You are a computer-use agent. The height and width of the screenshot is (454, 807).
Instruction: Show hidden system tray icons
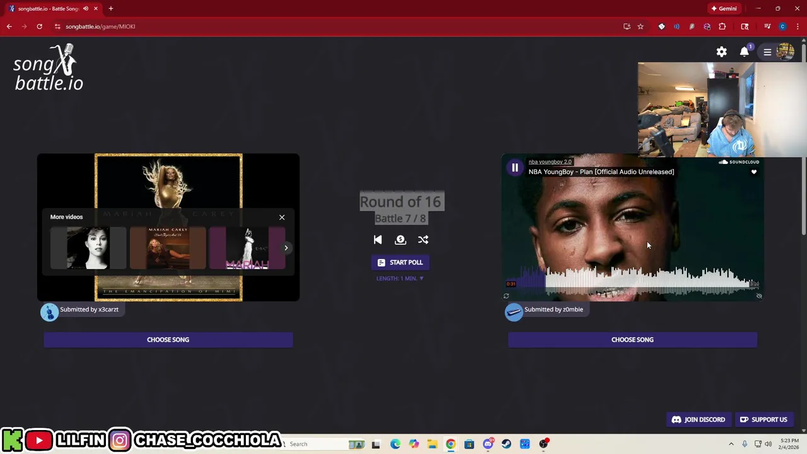click(x=731, y=444)
